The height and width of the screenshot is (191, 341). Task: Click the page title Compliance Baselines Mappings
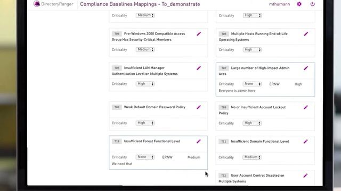tap(140, 4)
